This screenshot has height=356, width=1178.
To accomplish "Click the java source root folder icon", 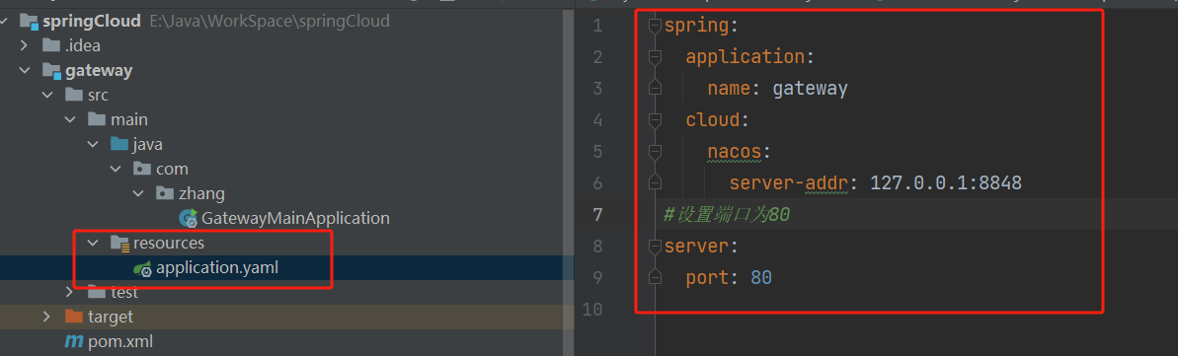I will click(119, 144).
